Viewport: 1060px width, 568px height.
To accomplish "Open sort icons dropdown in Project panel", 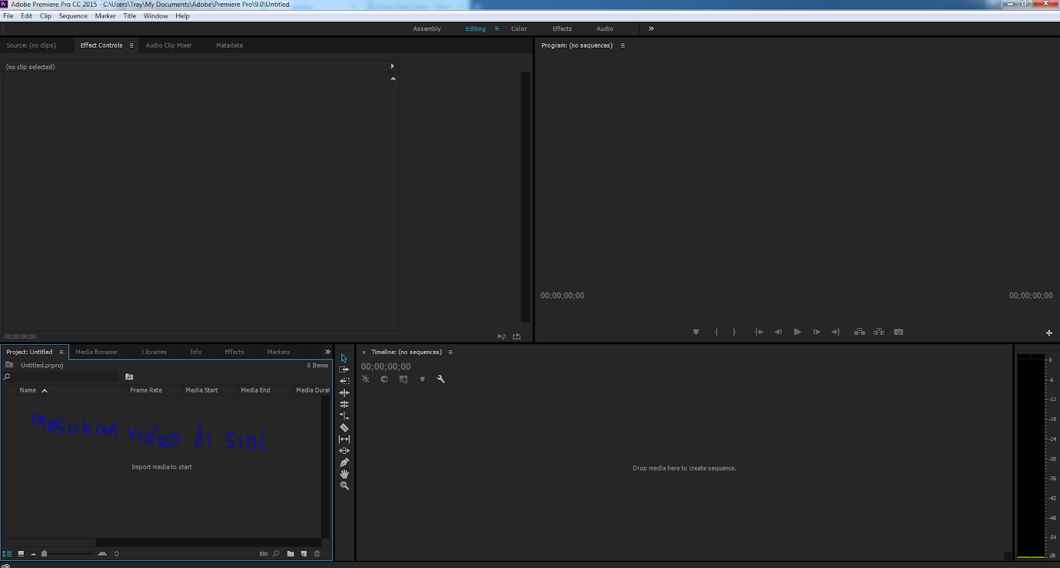I will click(117, 553).
